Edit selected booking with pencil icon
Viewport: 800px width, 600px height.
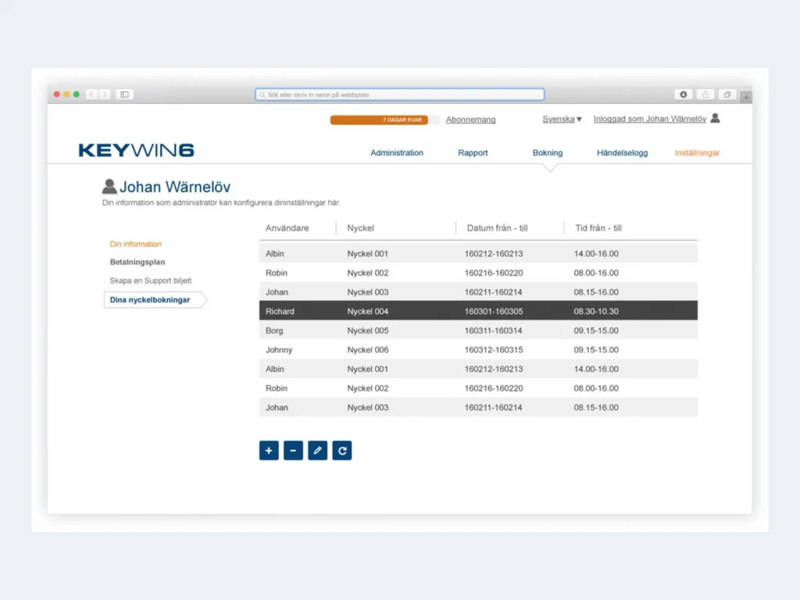pos(317,451)
